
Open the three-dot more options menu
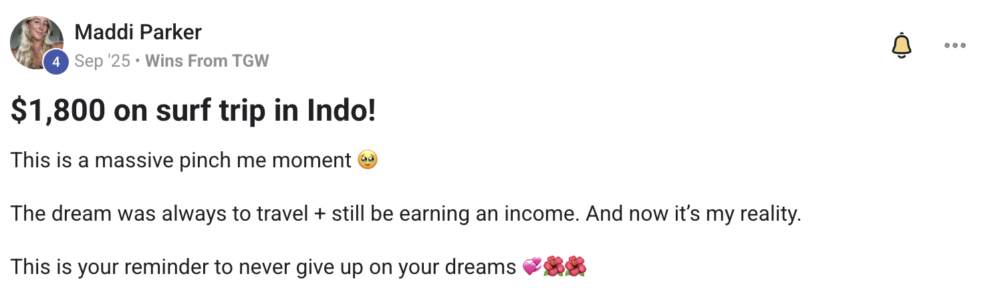tap(955, 45)
